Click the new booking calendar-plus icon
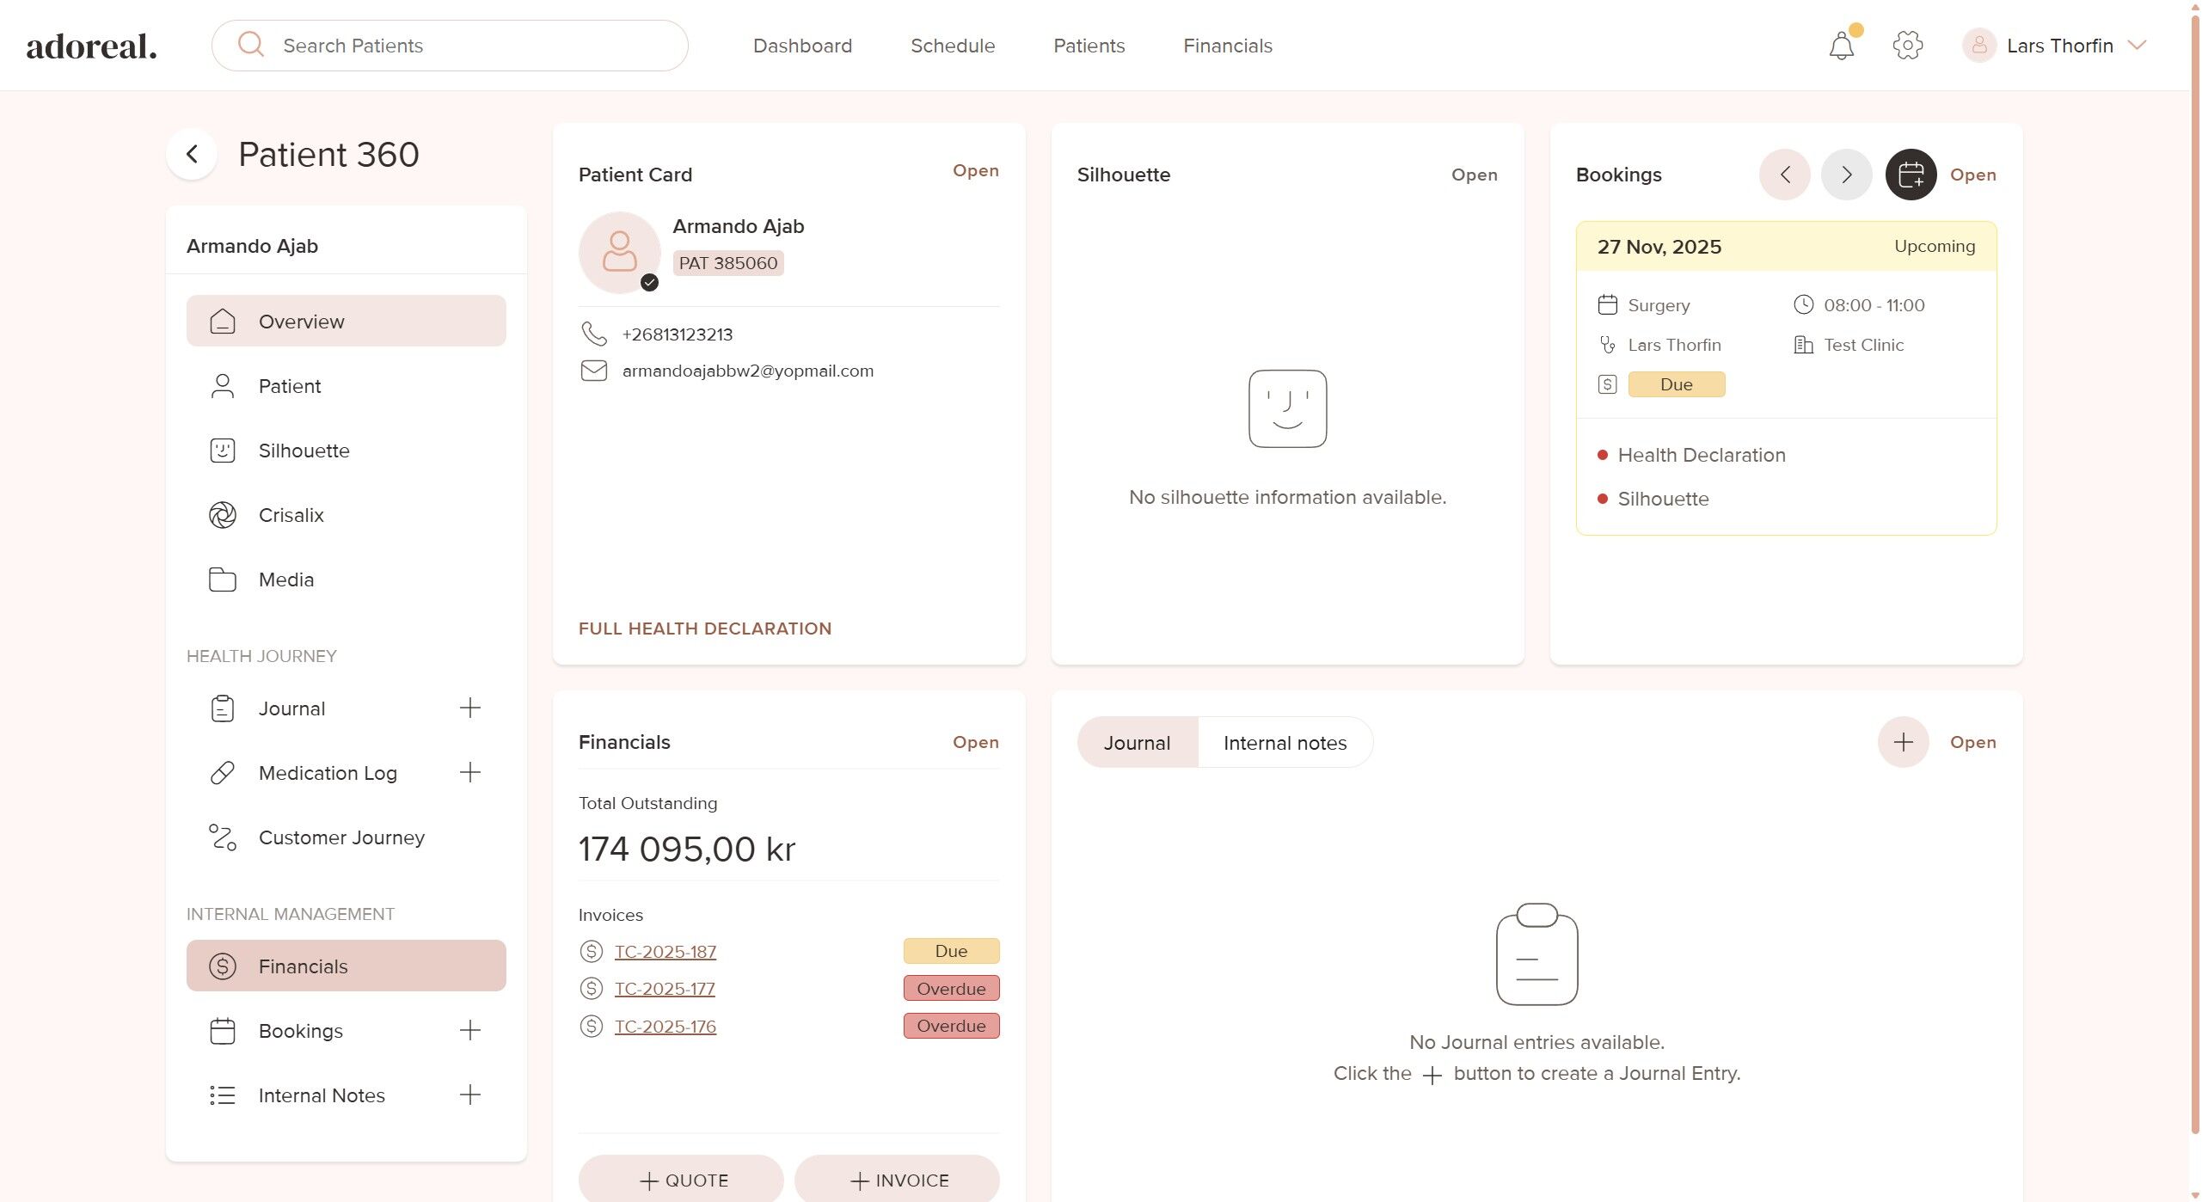 point(1910,175)
